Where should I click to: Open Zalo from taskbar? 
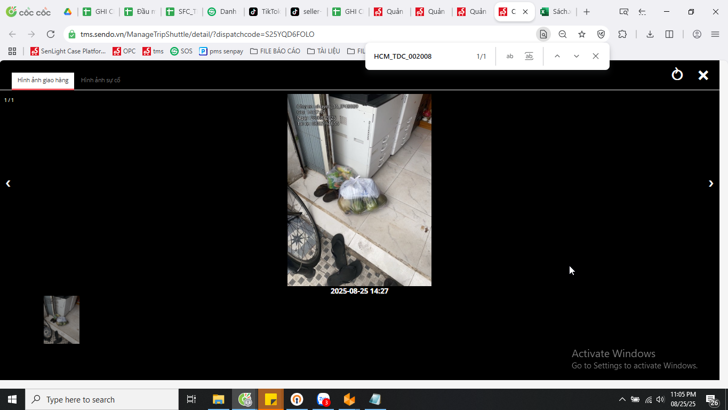tap(323, 399)
